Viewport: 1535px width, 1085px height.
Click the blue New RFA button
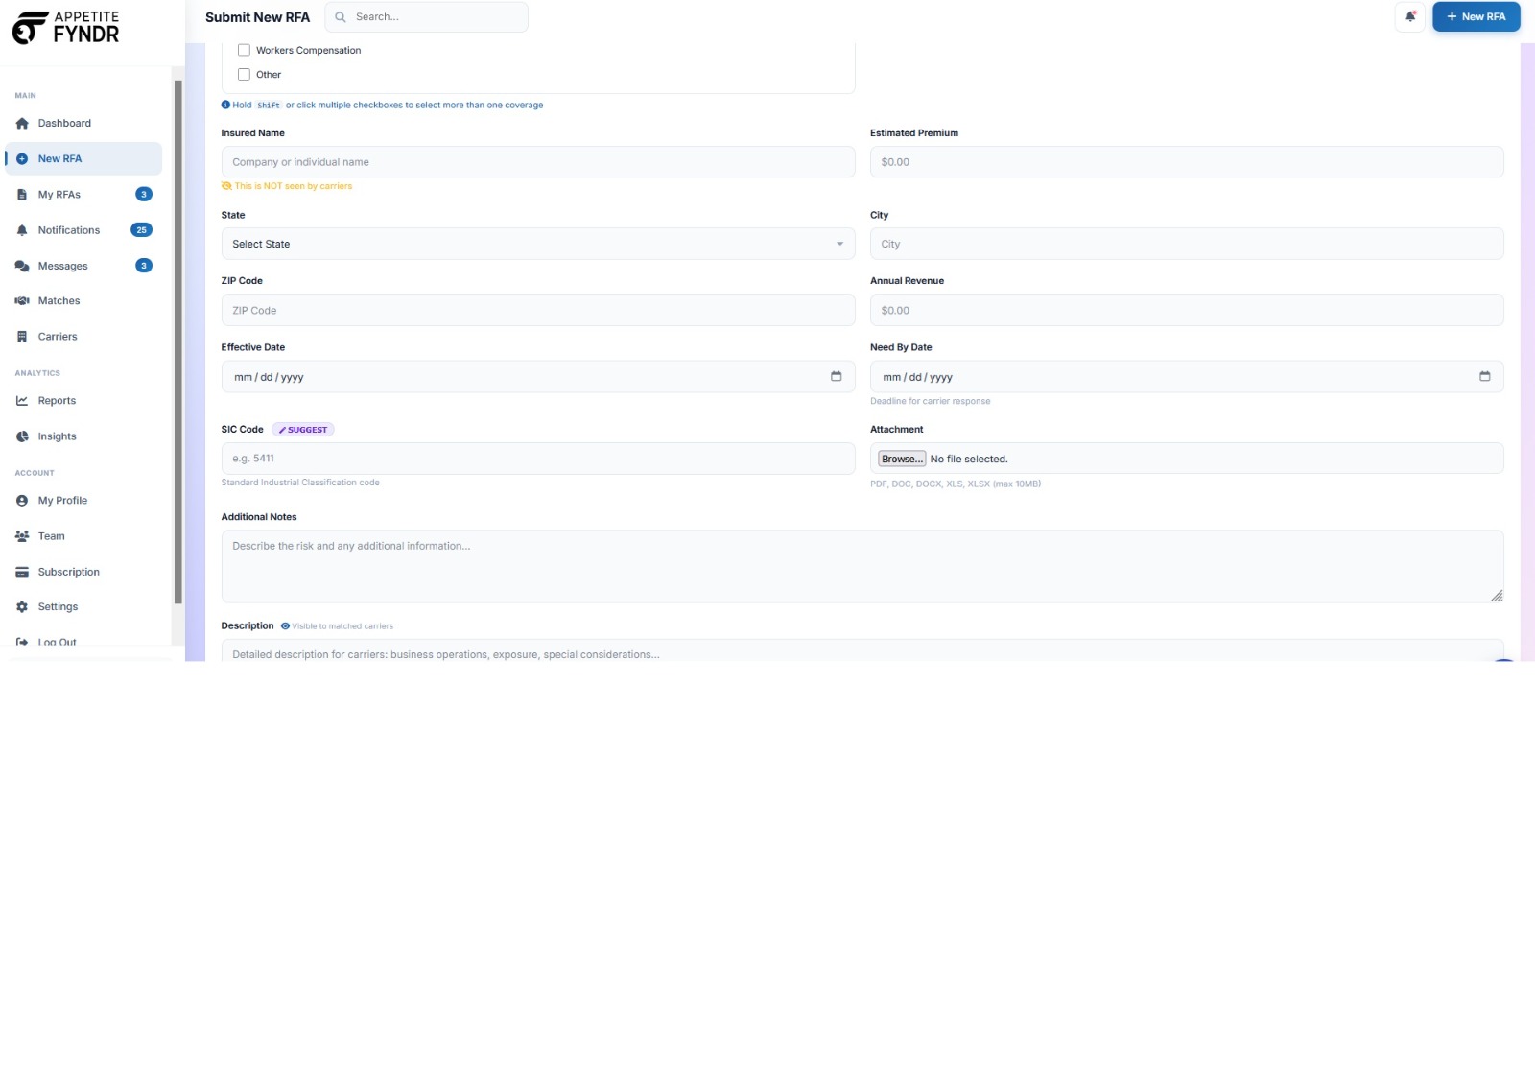(1476, 17)
